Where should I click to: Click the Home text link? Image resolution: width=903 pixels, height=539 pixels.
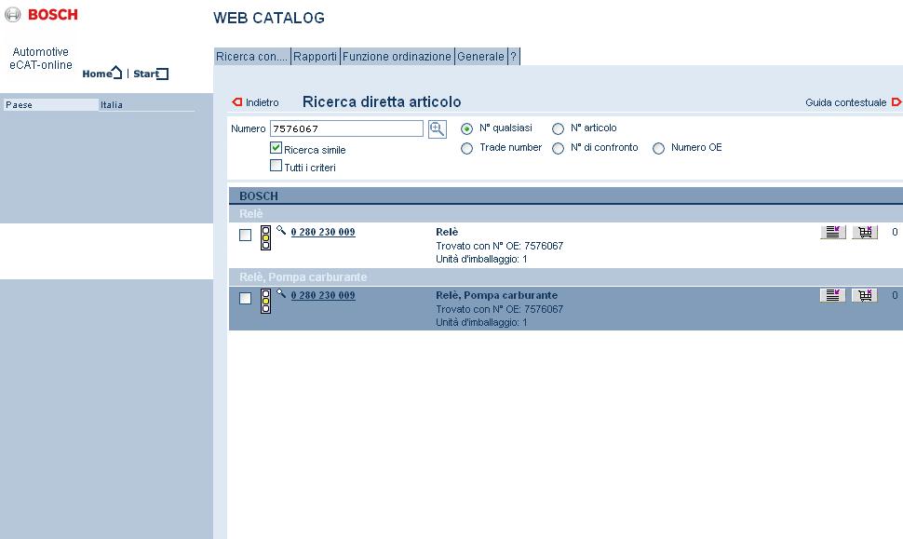(x=97, y=74)
